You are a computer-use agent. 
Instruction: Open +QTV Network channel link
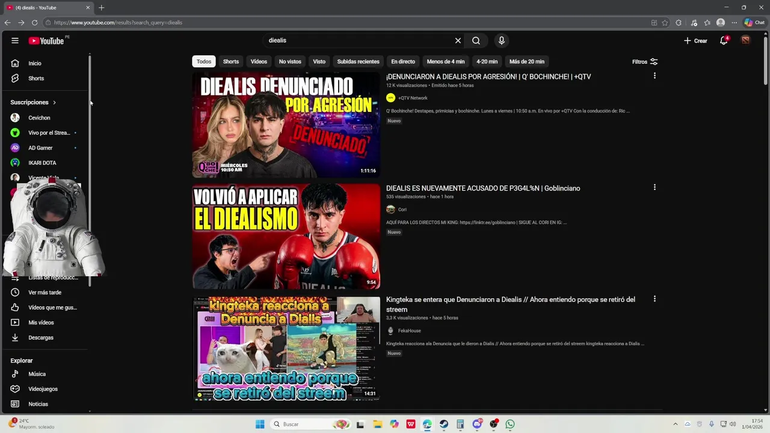click(x=413, y=98)
